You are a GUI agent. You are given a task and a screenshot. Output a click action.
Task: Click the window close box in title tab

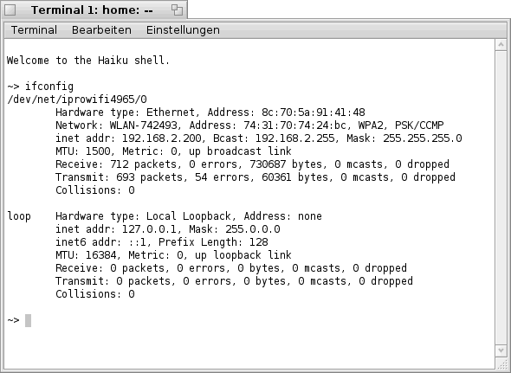pos(10,10)
